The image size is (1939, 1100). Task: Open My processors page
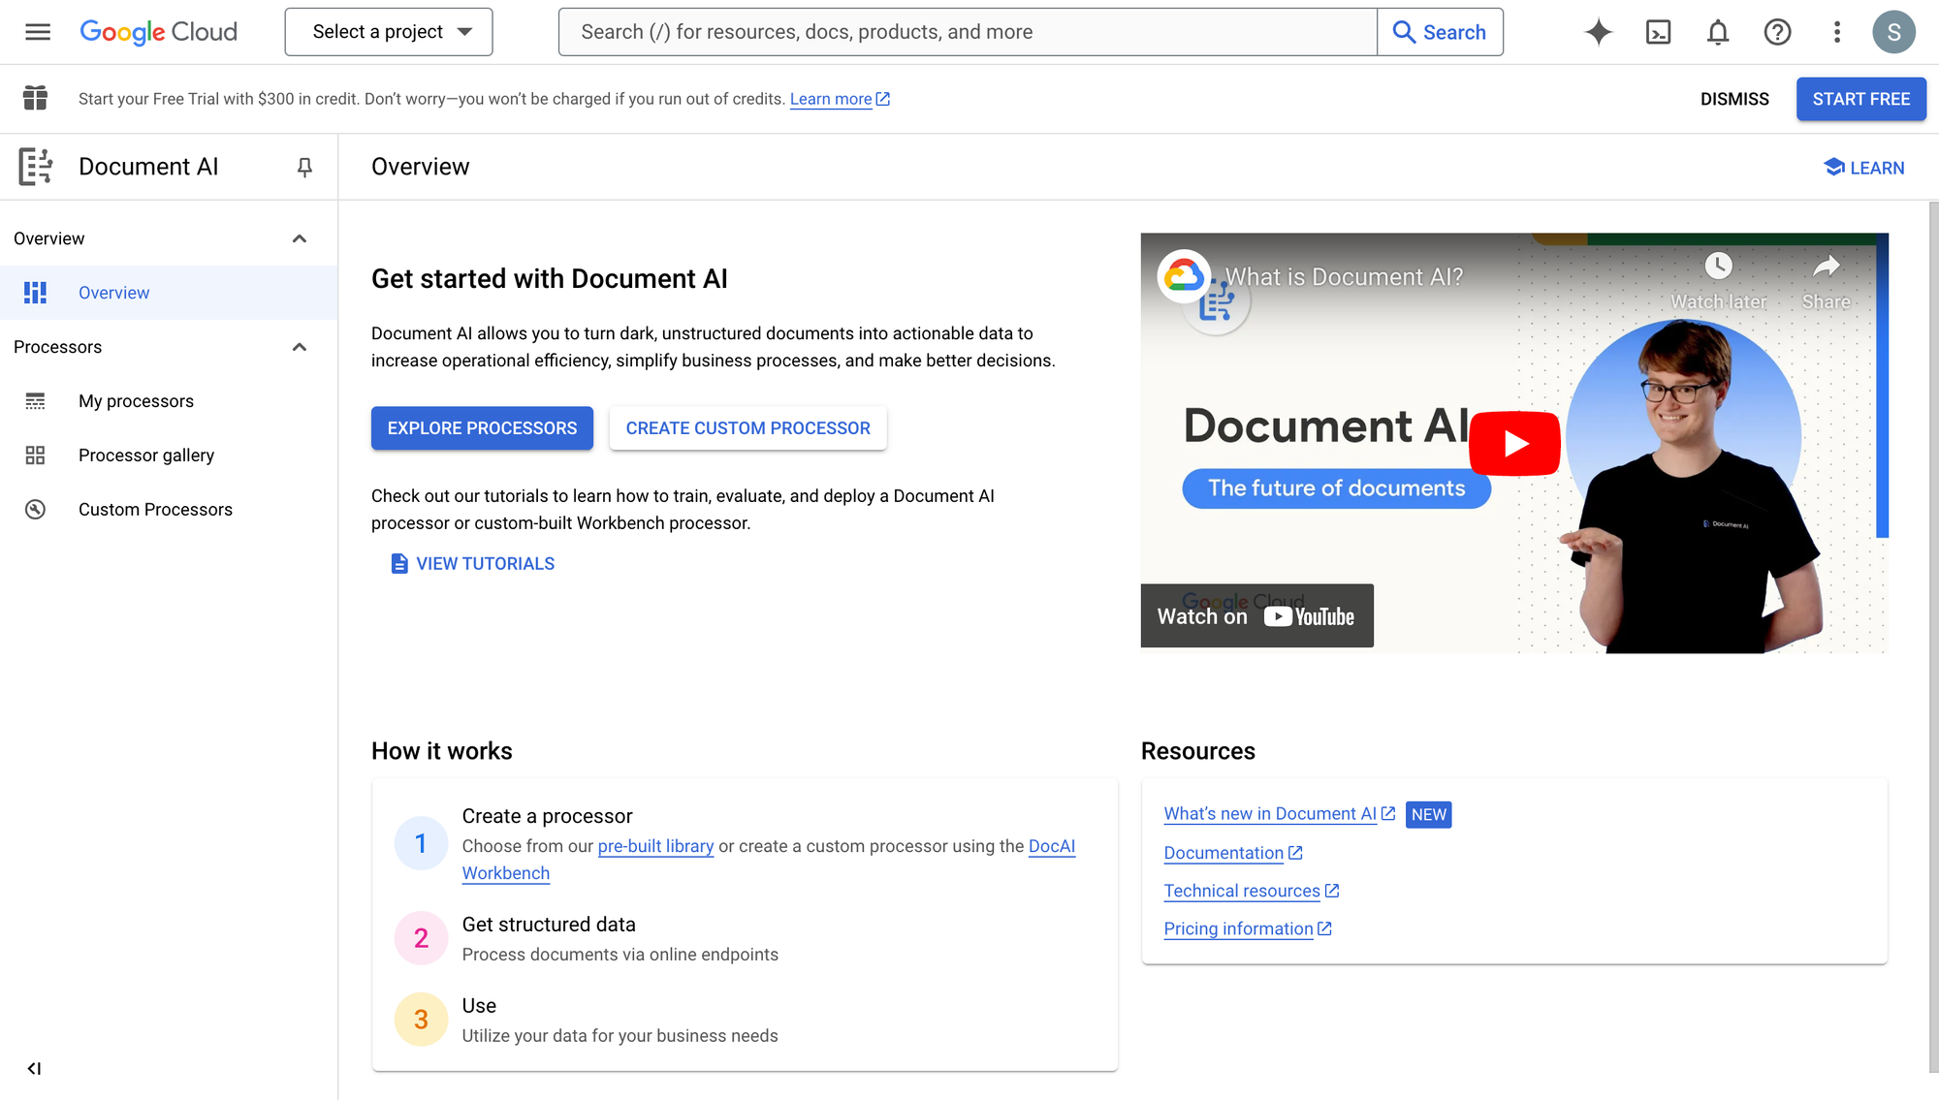tap(169, 401)
